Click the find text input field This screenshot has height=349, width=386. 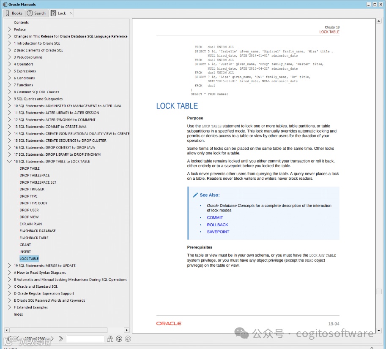85,339
